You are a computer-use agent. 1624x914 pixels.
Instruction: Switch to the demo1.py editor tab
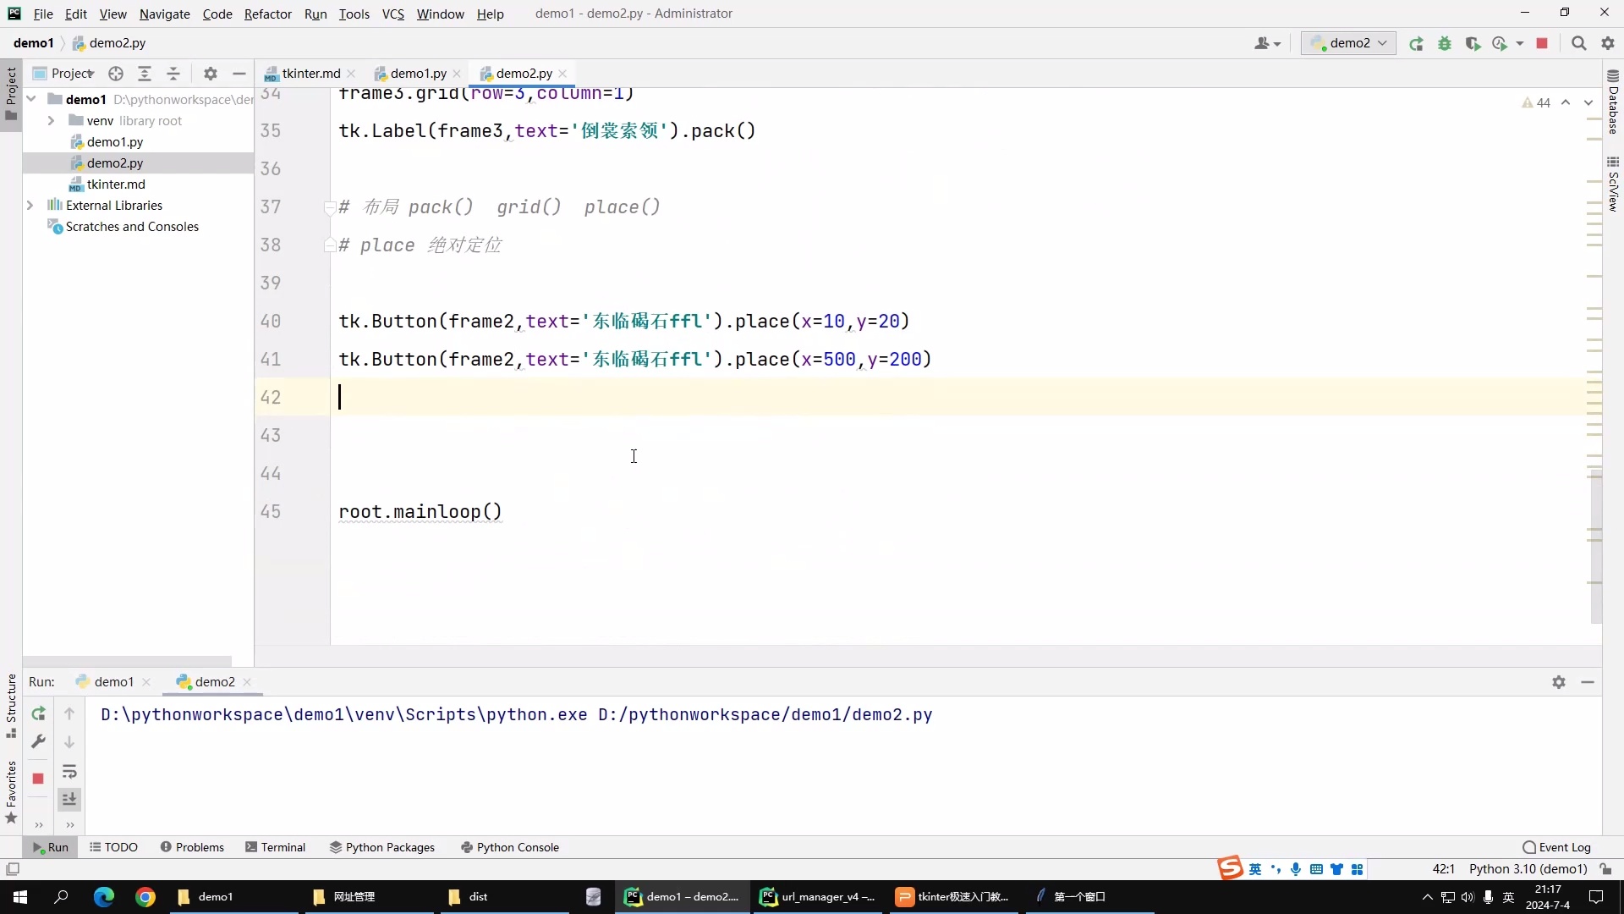click(x=418, y=74)
